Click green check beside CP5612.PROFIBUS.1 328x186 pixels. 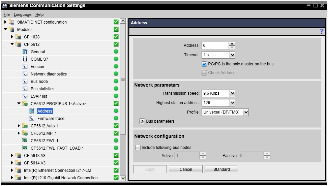(116, 103)
